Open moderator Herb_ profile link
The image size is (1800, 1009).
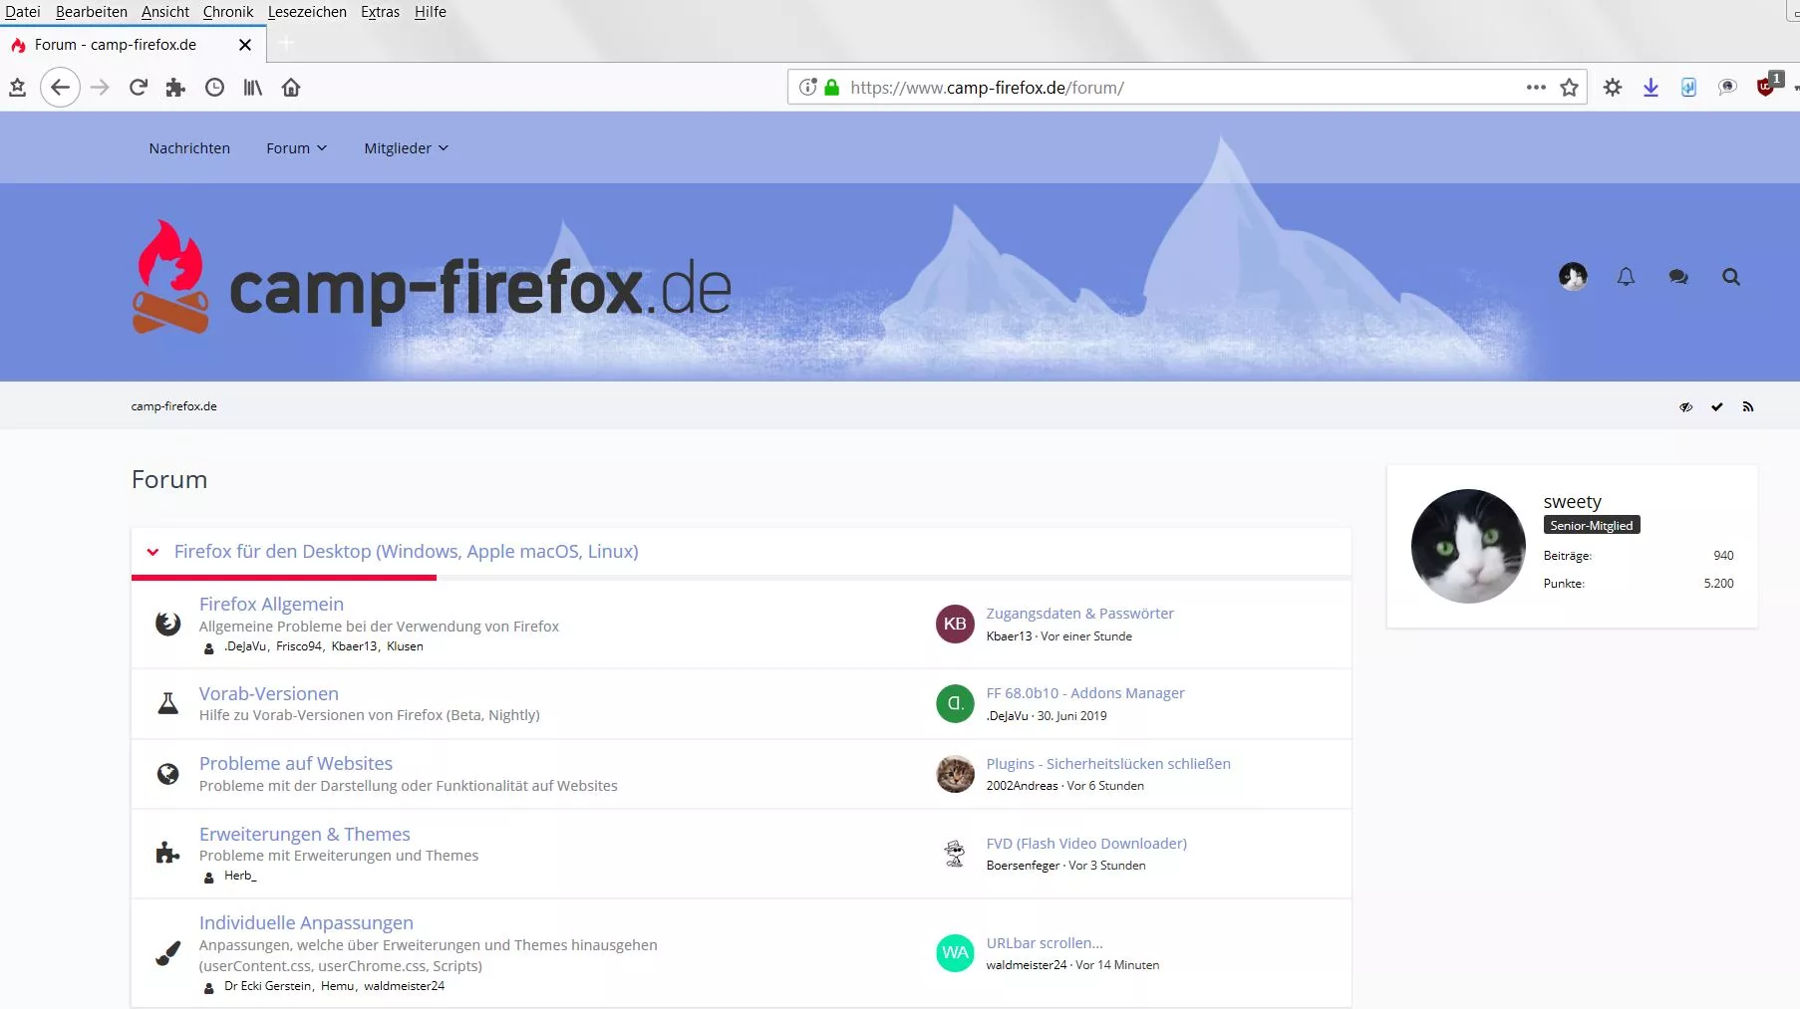(x=240, y=876)
